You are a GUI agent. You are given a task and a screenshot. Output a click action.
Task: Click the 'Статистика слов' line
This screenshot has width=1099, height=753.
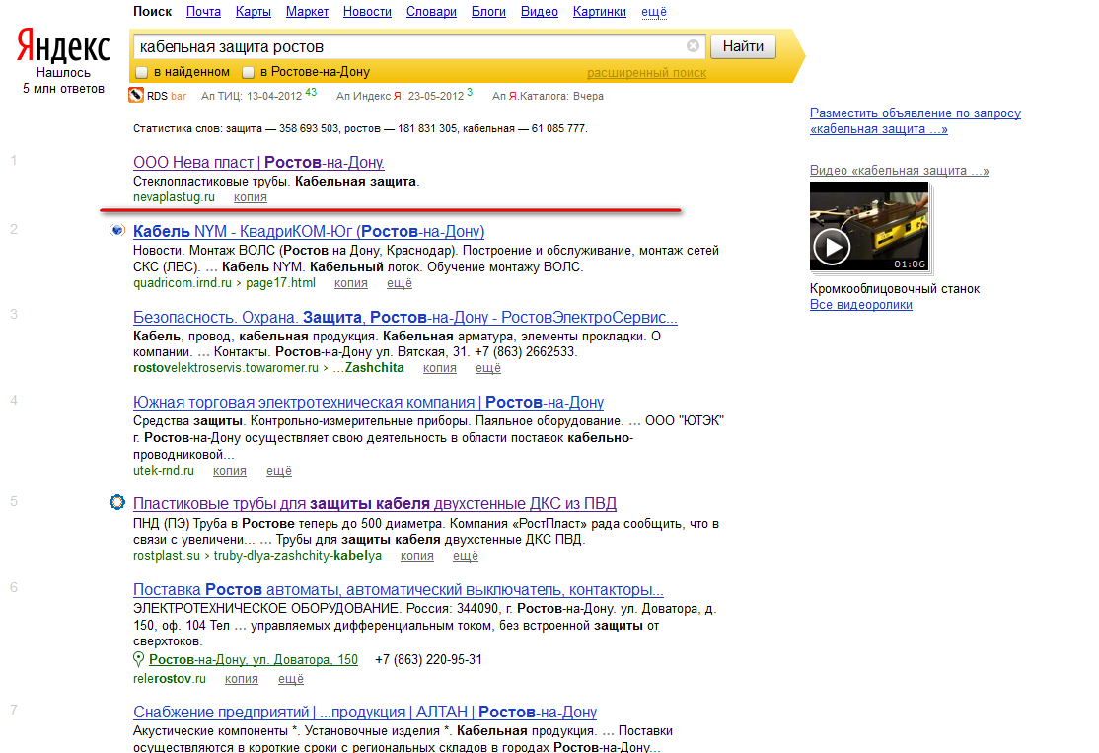(360, 129)
